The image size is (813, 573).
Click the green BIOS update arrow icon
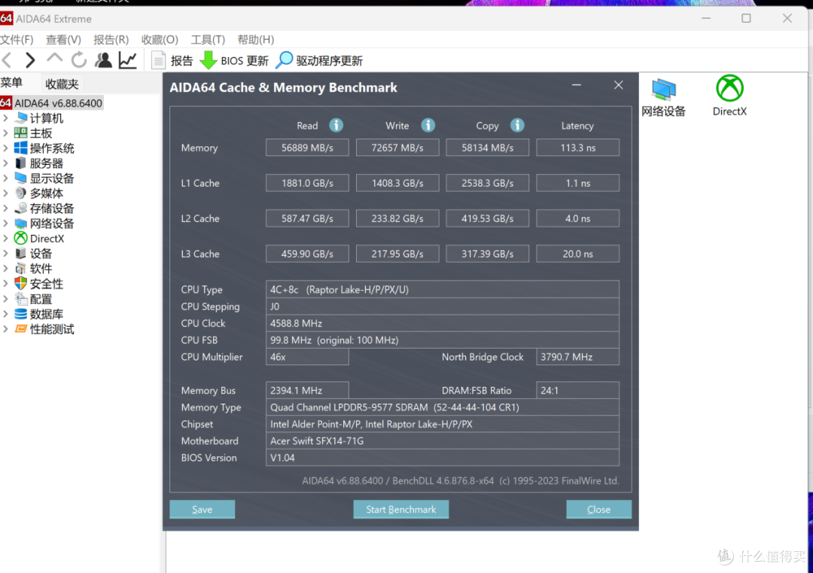coord(209,61)
